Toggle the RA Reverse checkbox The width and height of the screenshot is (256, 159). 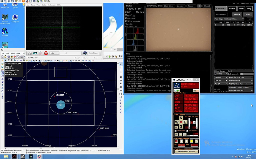coord(175,131)
